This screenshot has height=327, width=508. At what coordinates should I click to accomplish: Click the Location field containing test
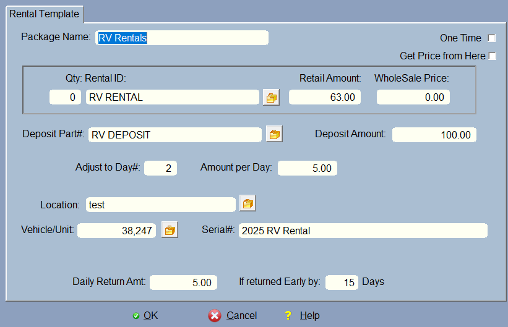click(x=161, y=205)
